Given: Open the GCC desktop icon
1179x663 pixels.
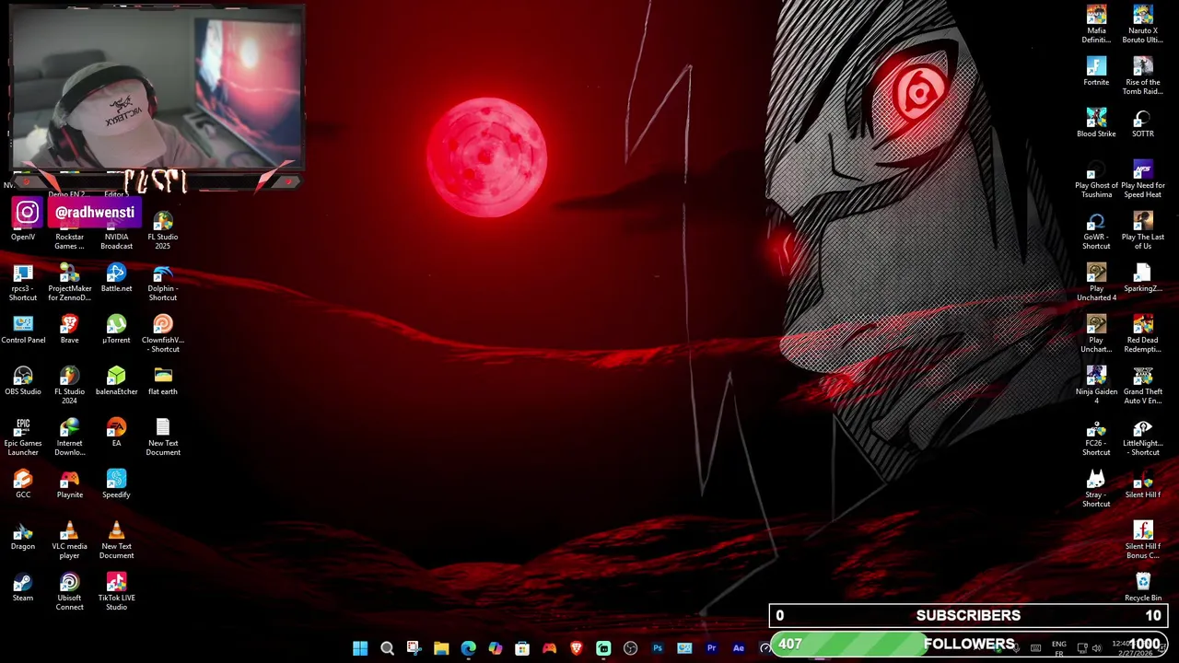Looking at the screenshot, I should [23, 483].
